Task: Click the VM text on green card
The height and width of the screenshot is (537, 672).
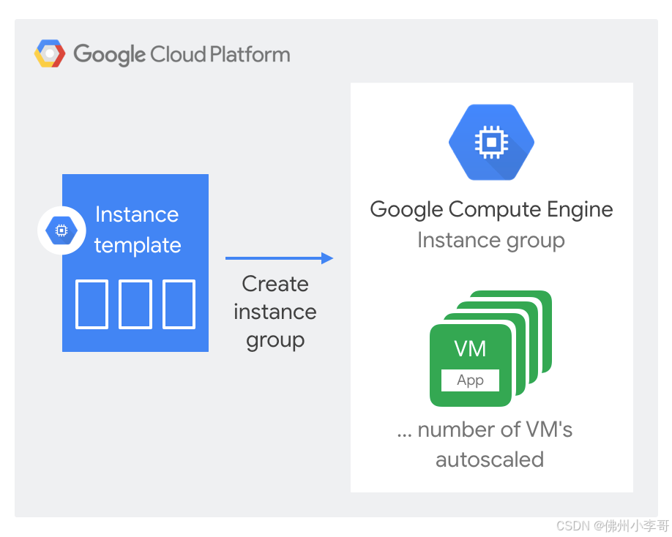Action: point(470,348)
